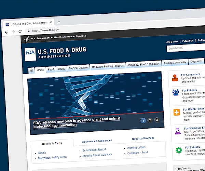Open the Vaccines, Blood & Biologics tab
The width and height of the screenshot is (205, 171).
143,64
